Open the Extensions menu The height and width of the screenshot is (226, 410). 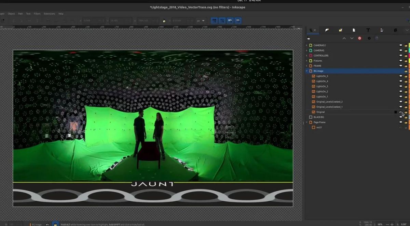click(x=49, y=14)
